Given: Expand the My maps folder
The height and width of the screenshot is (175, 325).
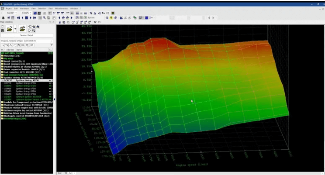Looking at the screenshot, I should tap(7, 58).
